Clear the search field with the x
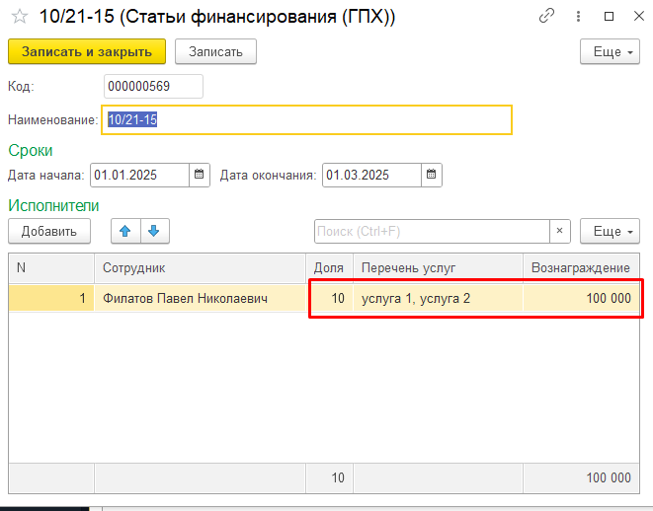 click(x=560, y=231)
